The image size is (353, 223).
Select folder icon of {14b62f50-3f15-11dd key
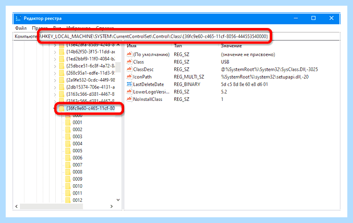pyautogui.click(x=61, y=52)
